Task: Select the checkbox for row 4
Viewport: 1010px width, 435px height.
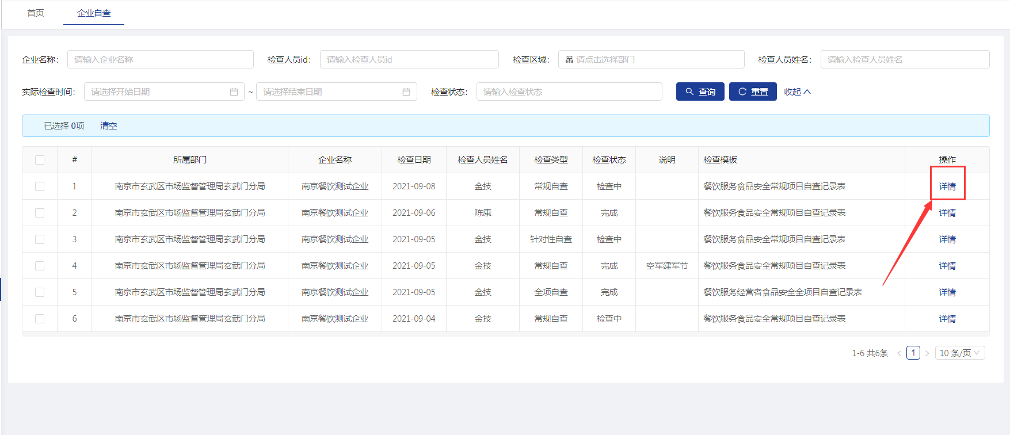Action: tap(40, 266)
